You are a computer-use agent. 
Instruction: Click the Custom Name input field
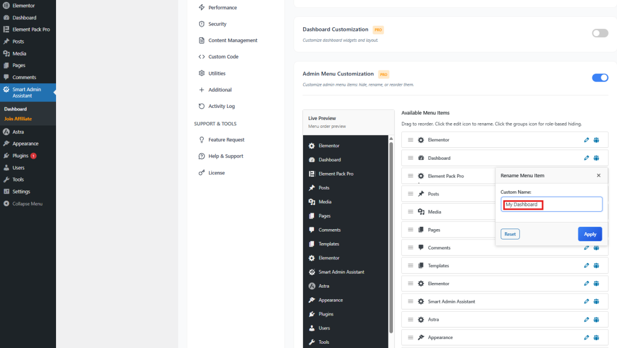click(551, 204)
